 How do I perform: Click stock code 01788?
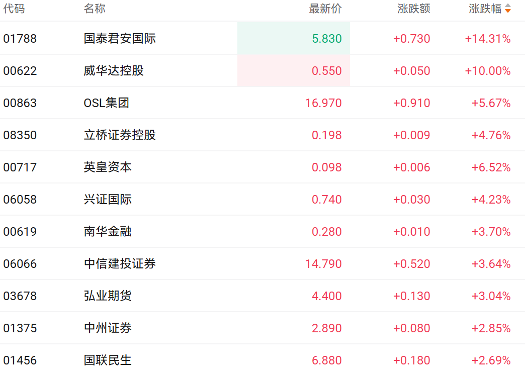click(x=20, y=39)
